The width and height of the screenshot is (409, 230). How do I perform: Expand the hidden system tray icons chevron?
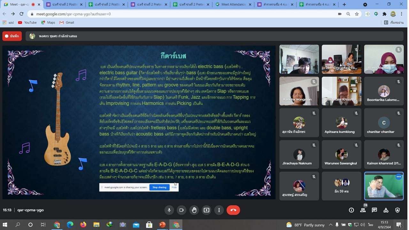click(330, 225)
